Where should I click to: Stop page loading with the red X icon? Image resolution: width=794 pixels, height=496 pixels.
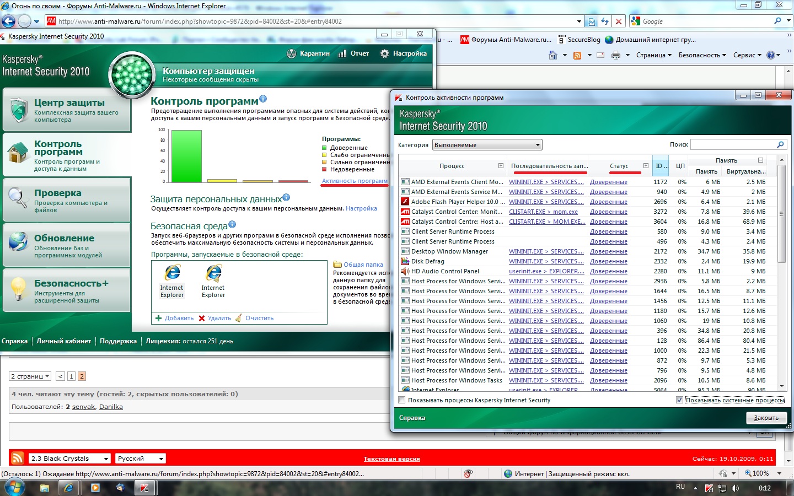[619, 21]
